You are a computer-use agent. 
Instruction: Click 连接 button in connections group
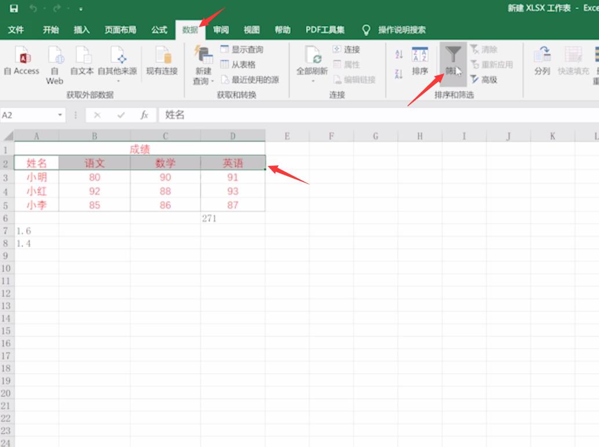(346, 49)
